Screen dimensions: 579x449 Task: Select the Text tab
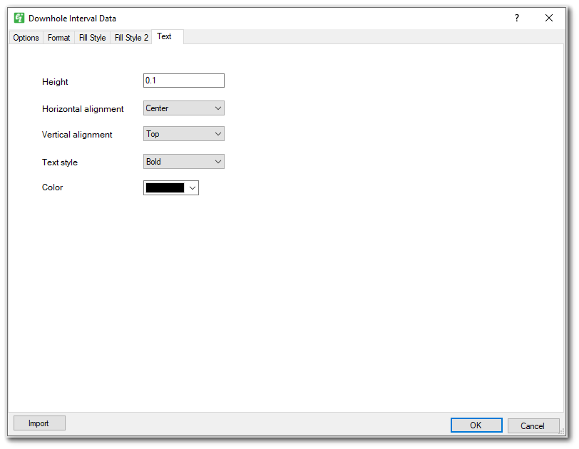tap(164, 36)
